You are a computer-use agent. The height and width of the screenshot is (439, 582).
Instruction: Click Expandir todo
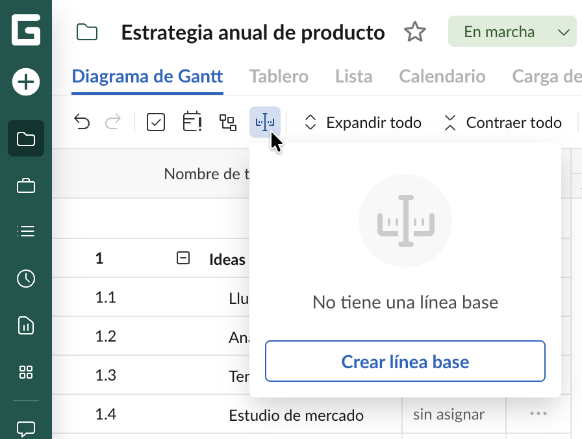[362, 123]
